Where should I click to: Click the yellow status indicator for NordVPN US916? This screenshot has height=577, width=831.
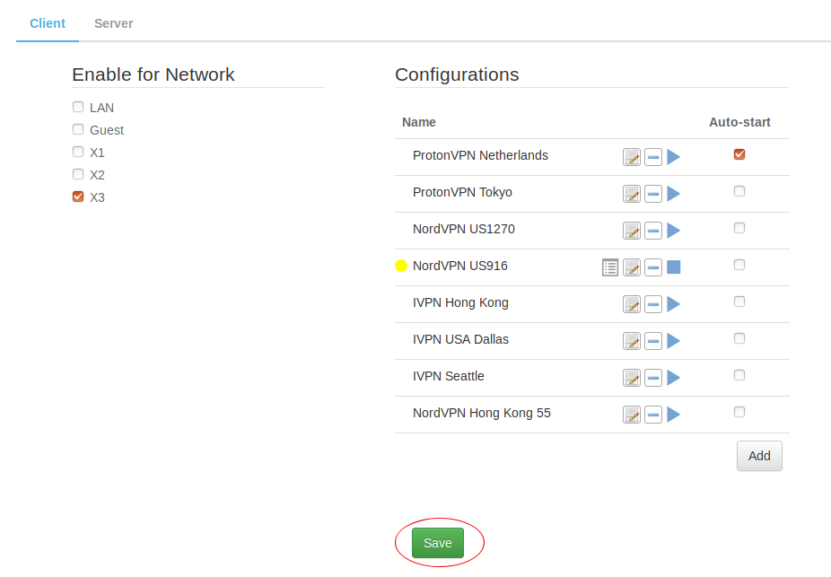point(401,266)
